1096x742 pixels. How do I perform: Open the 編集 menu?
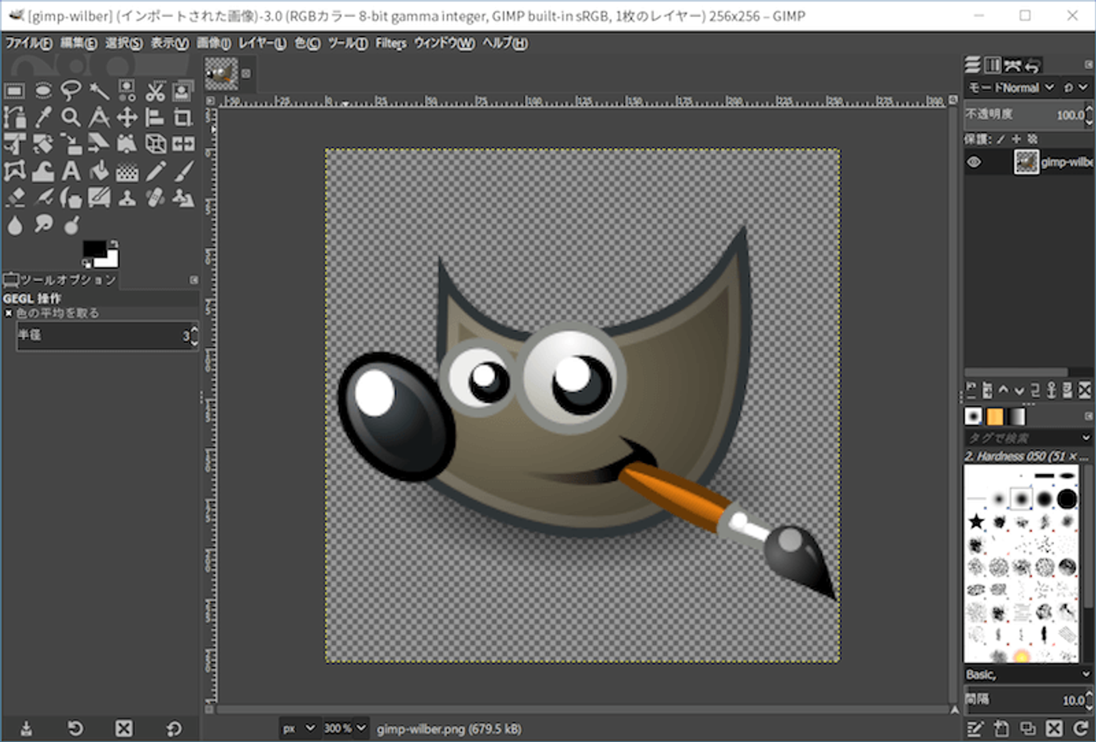tap(78, 43)
